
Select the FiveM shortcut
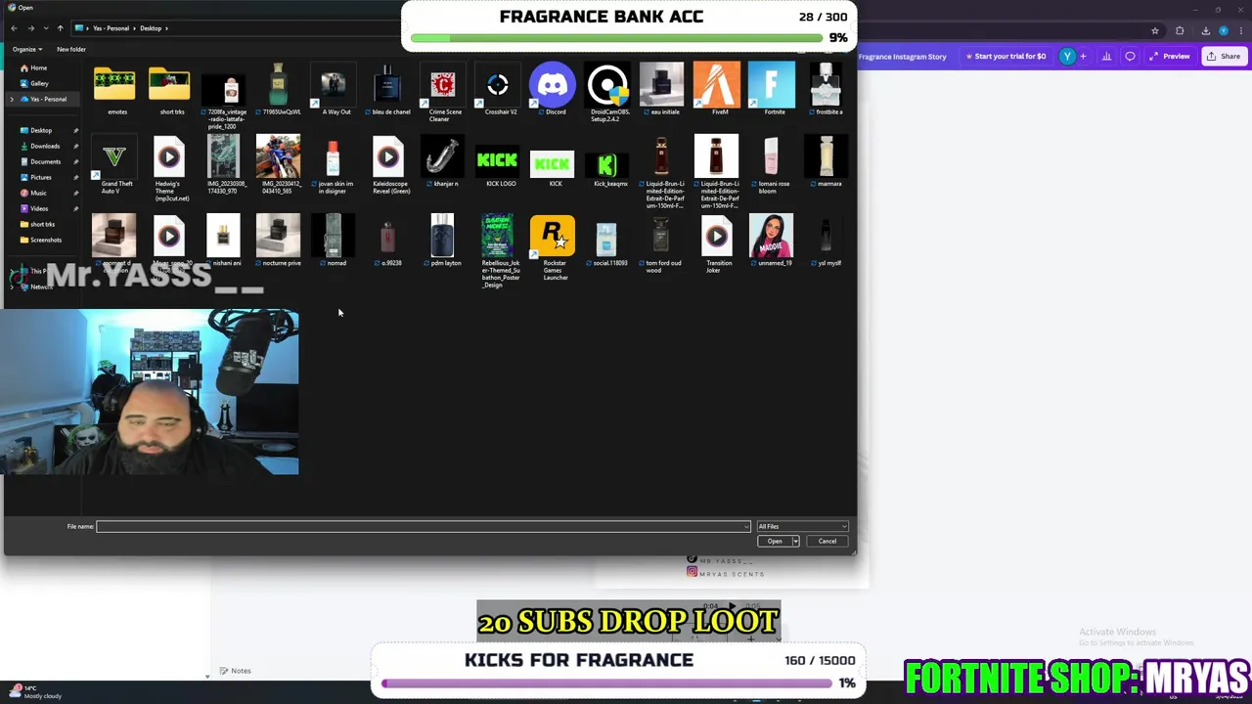point(718,90)
